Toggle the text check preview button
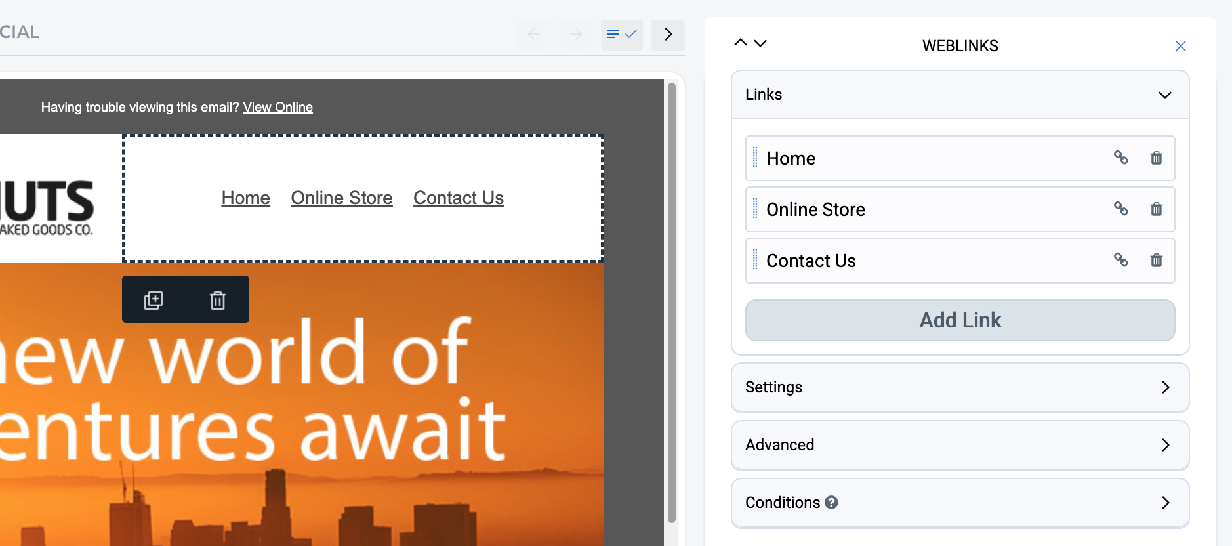Image resolution: width=1232 pixels, height=546 pixels. coord(621,35)
